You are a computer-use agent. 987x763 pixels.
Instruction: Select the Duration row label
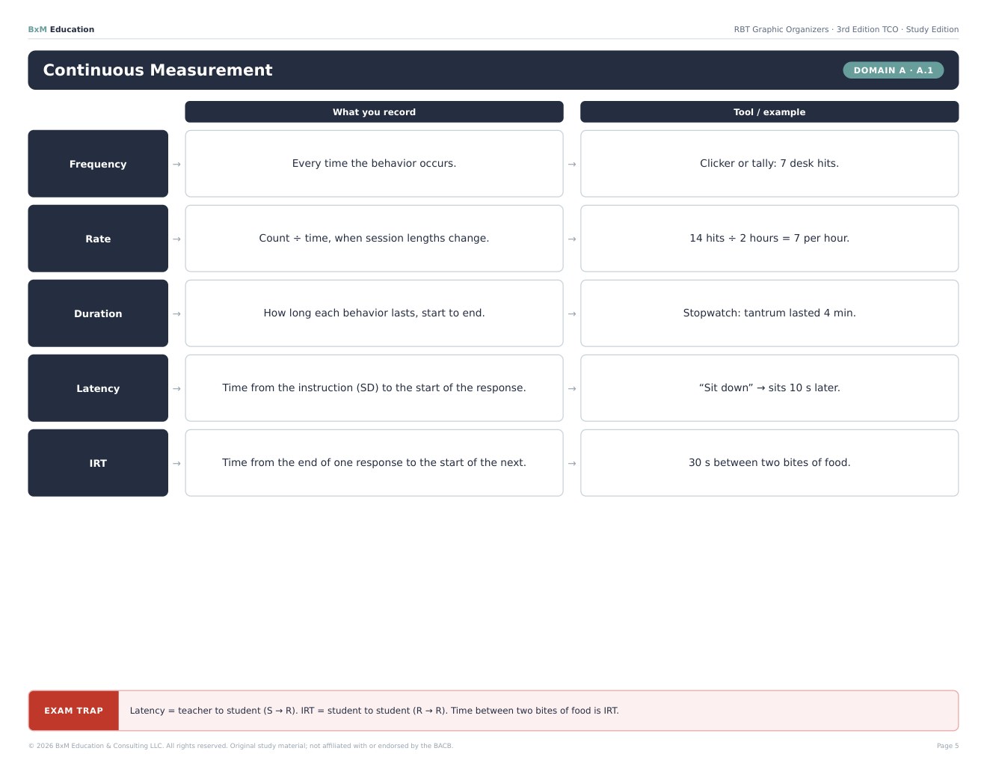(x=98, y=313)
